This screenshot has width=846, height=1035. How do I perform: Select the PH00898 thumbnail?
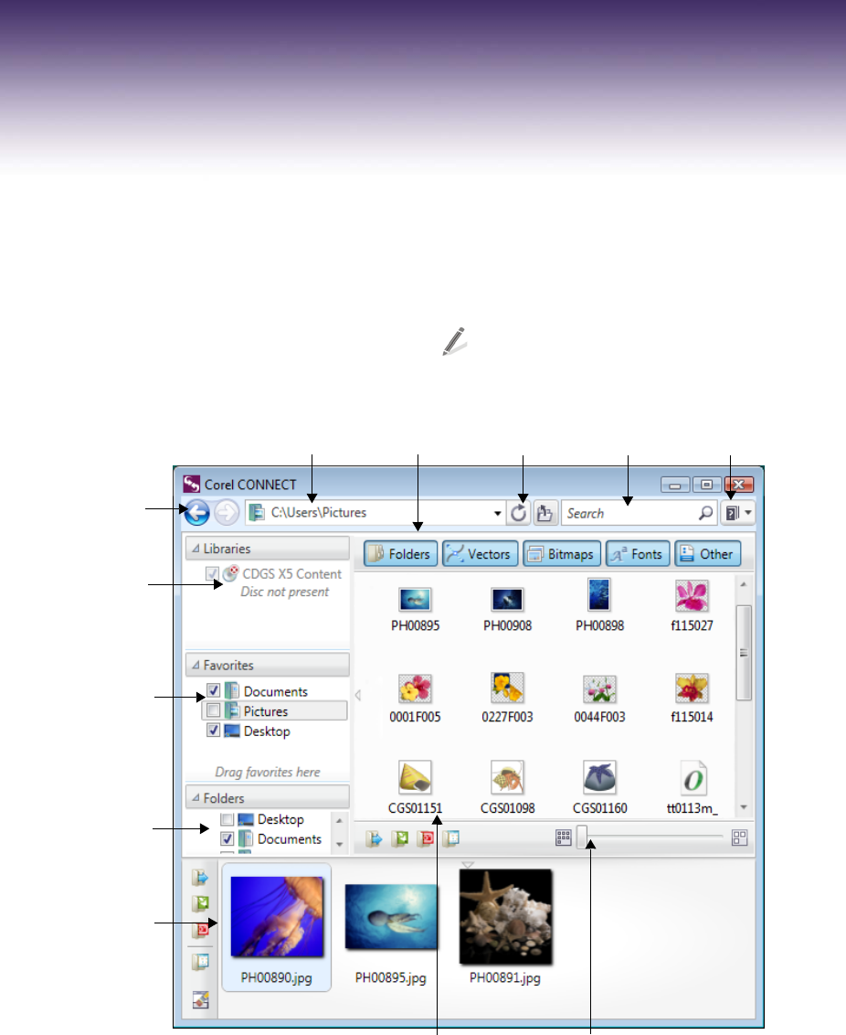coord(599,594)
